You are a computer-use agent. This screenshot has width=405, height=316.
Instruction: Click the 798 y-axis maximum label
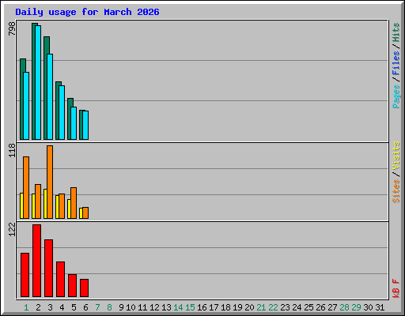[x=12, y=28]
